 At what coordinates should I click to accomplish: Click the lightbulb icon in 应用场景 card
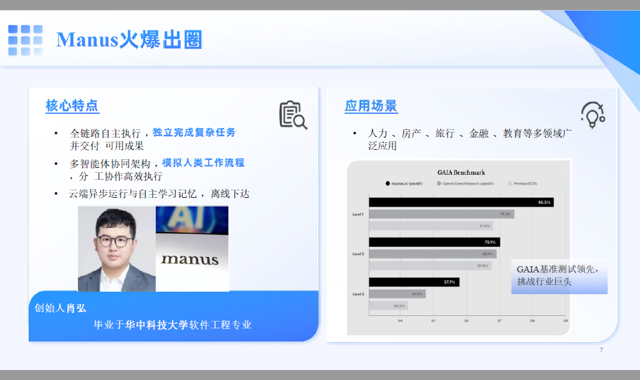(x=593, y=115)
